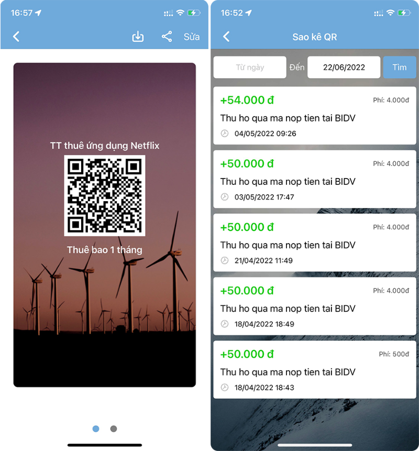The image size is (419, 451).
Task: Tap the Sao kê QR title
Action: (x=315, y=37)
